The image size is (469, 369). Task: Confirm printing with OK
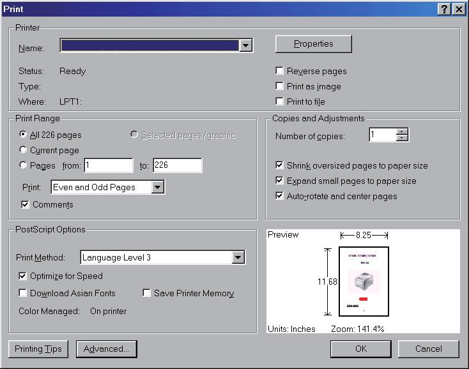(361, 349)
